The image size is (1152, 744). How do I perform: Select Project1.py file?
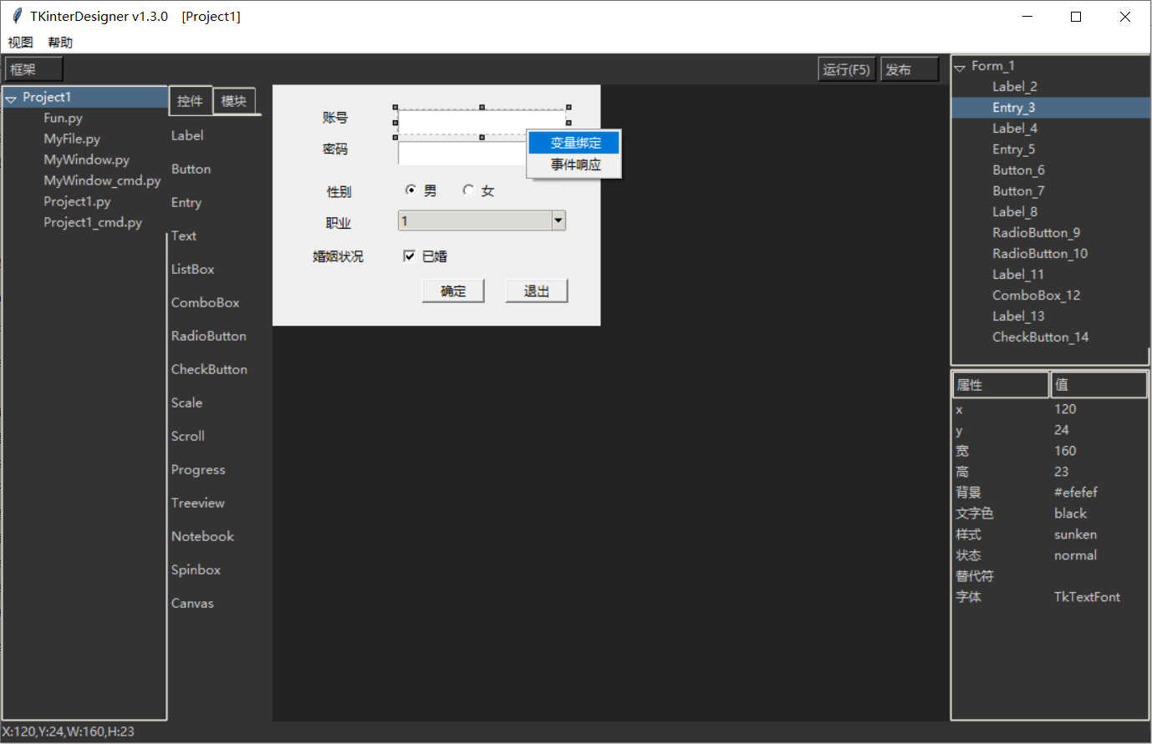point(77,202)
